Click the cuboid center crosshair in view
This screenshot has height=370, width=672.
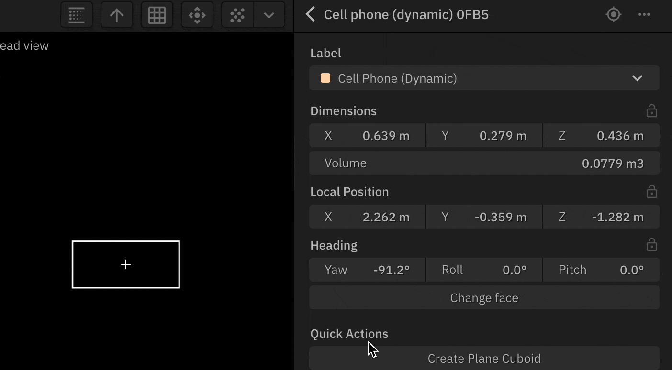(x=126, y=264)
